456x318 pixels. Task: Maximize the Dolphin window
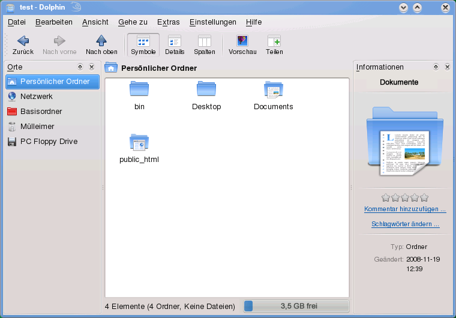(418, 8)
